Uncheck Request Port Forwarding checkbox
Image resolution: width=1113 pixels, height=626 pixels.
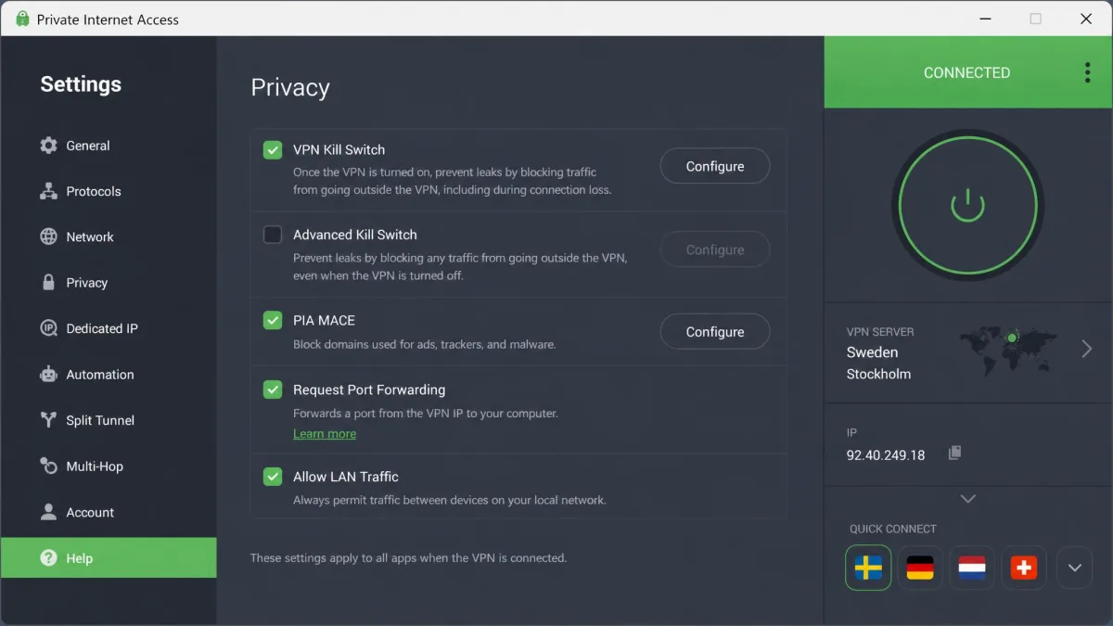coord(273,390)
